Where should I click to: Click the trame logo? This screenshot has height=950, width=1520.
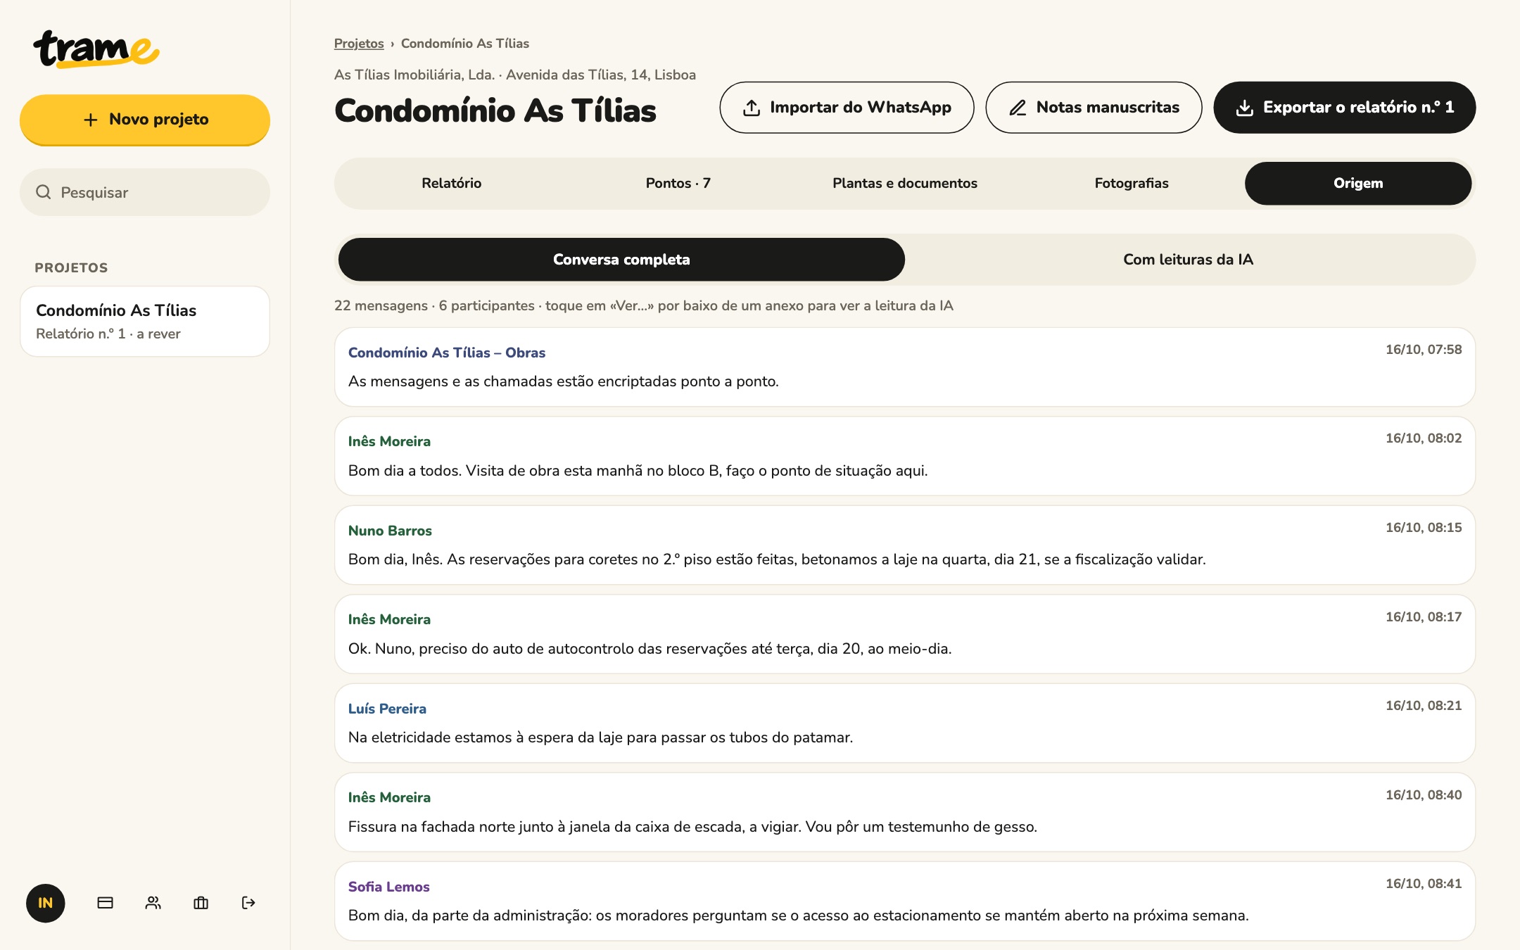tap(96, 49)
